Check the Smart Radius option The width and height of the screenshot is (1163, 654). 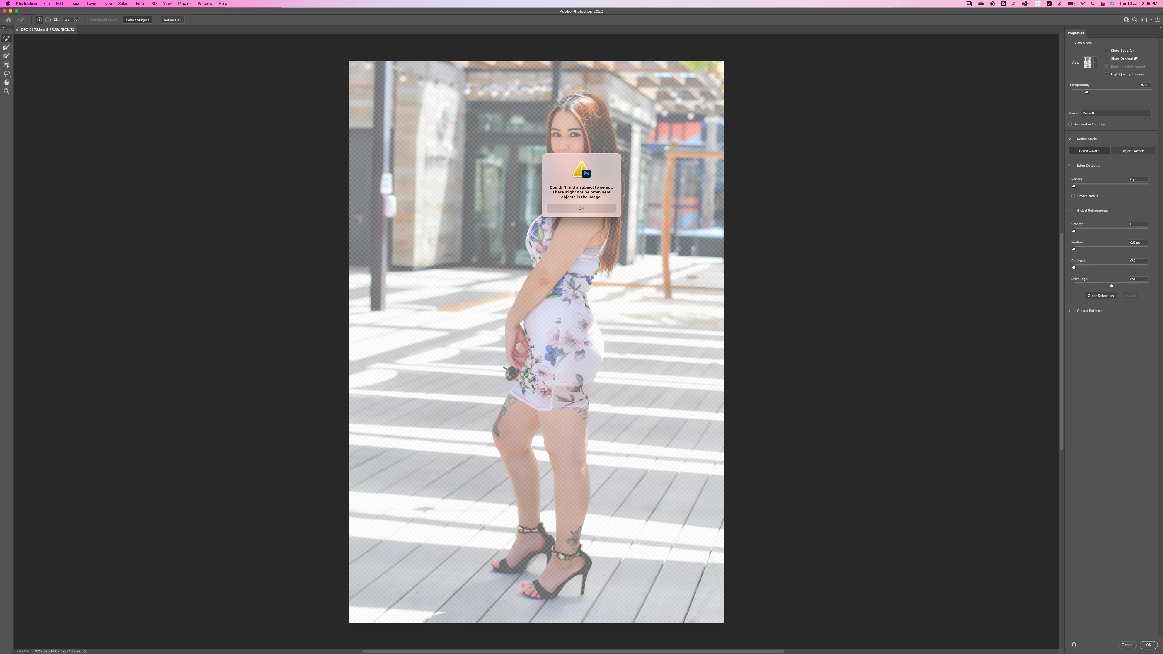[x=1073, y=196]
